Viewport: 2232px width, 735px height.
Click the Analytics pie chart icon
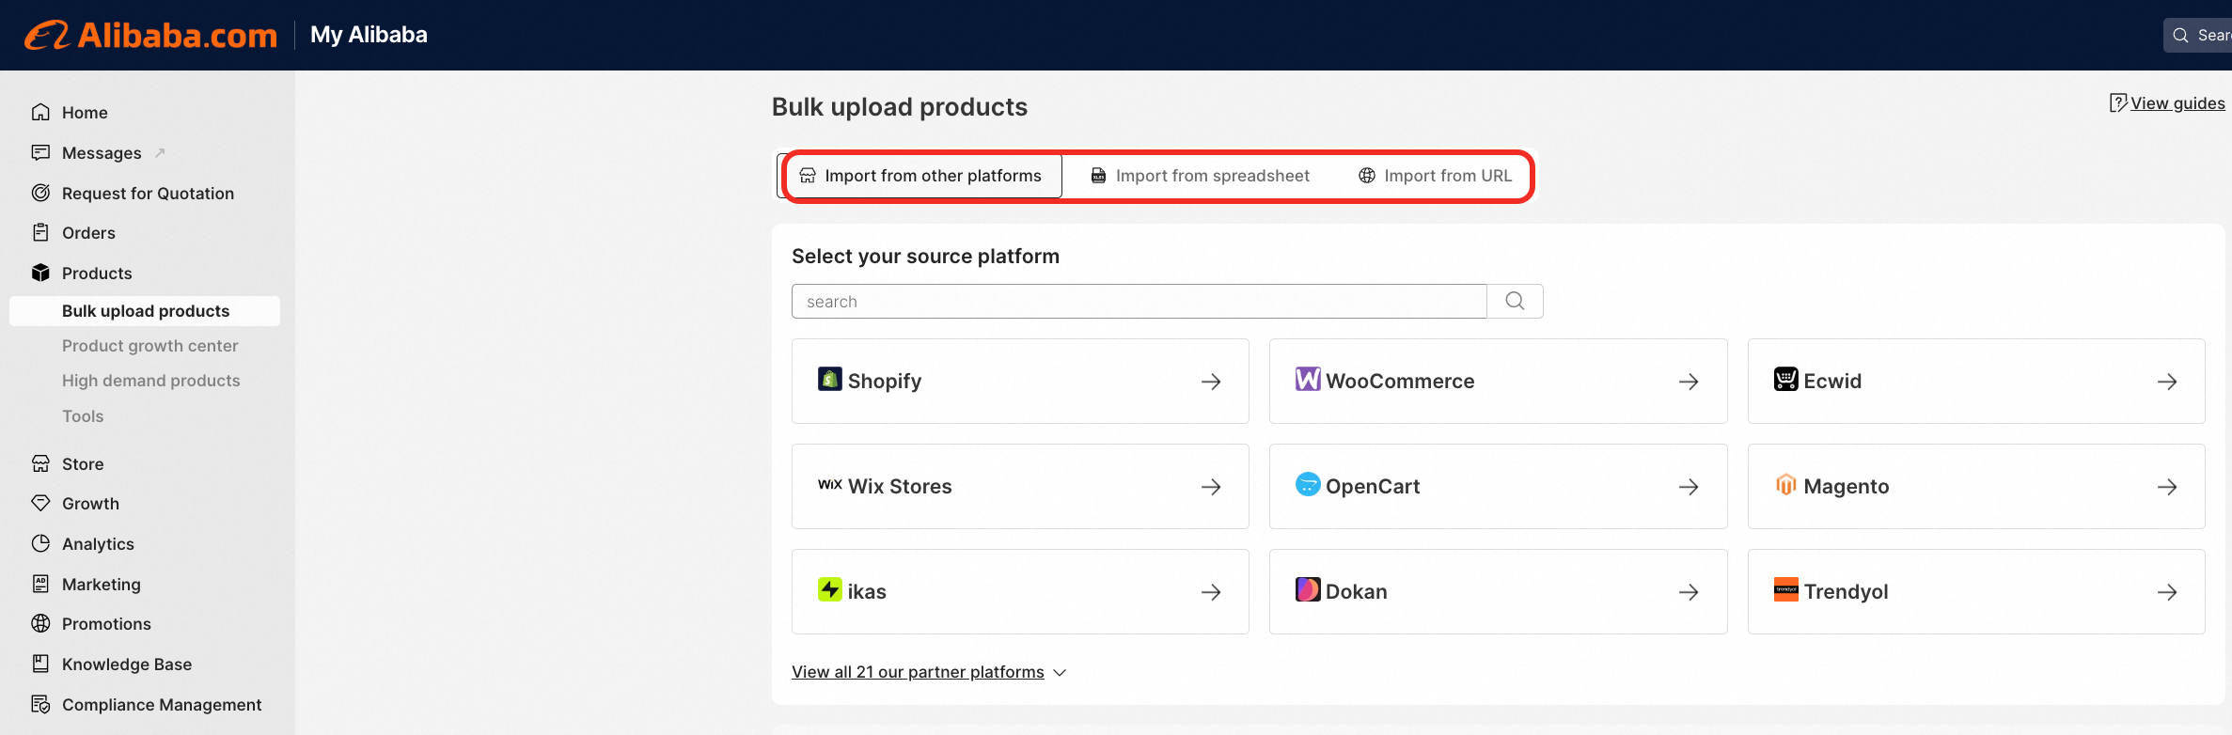tap(40, 543)
